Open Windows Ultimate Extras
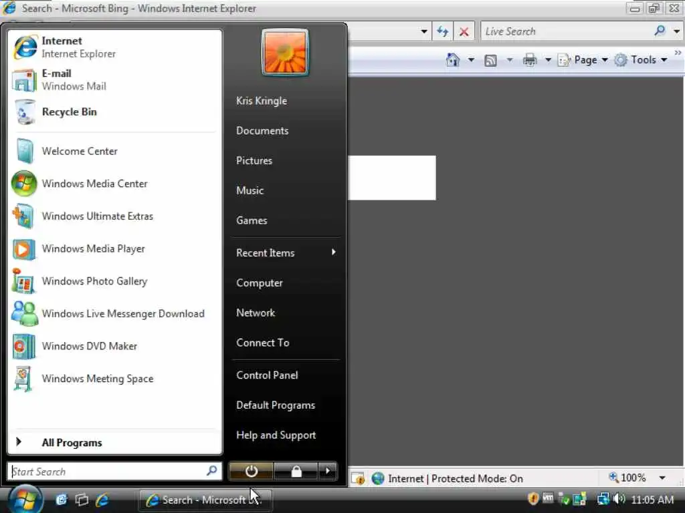Image resolution: width=685 pixels, height=513 pixels. 114,216
